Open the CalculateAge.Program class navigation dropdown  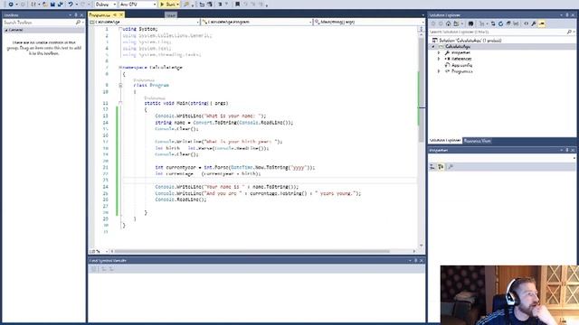pyautogui.click(x=257, y=22)
